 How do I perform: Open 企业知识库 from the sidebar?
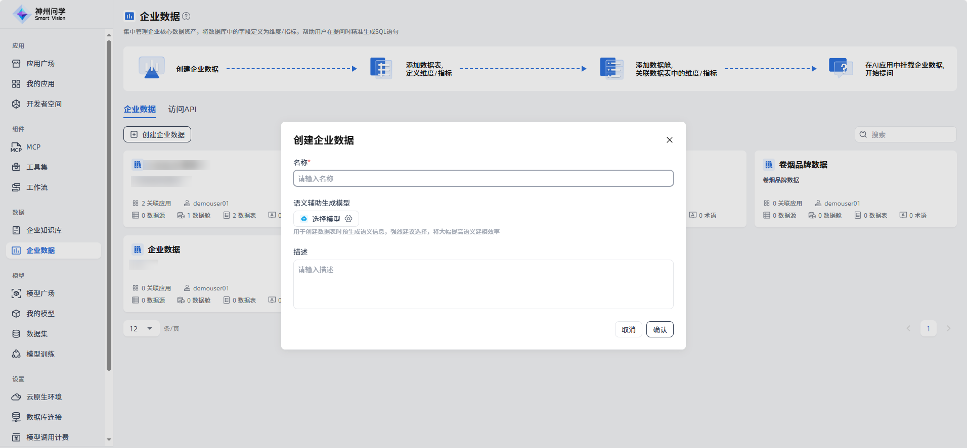pyautogui.click(x=44, y=230)
